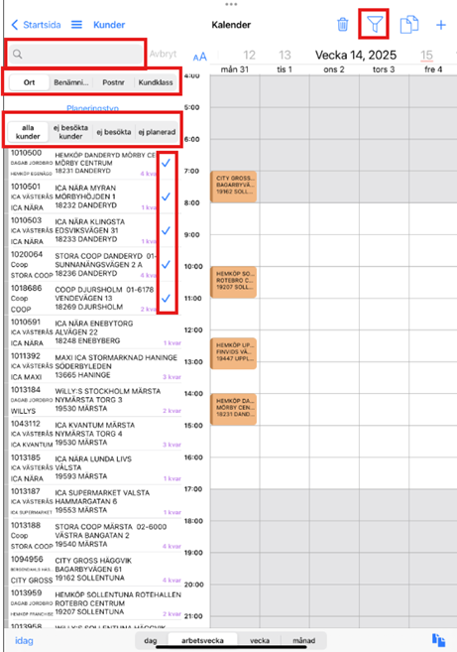Toggle checkmark for ICA Nära Myran
Screen dimensions: 457x652
click(x=166, y=196)
